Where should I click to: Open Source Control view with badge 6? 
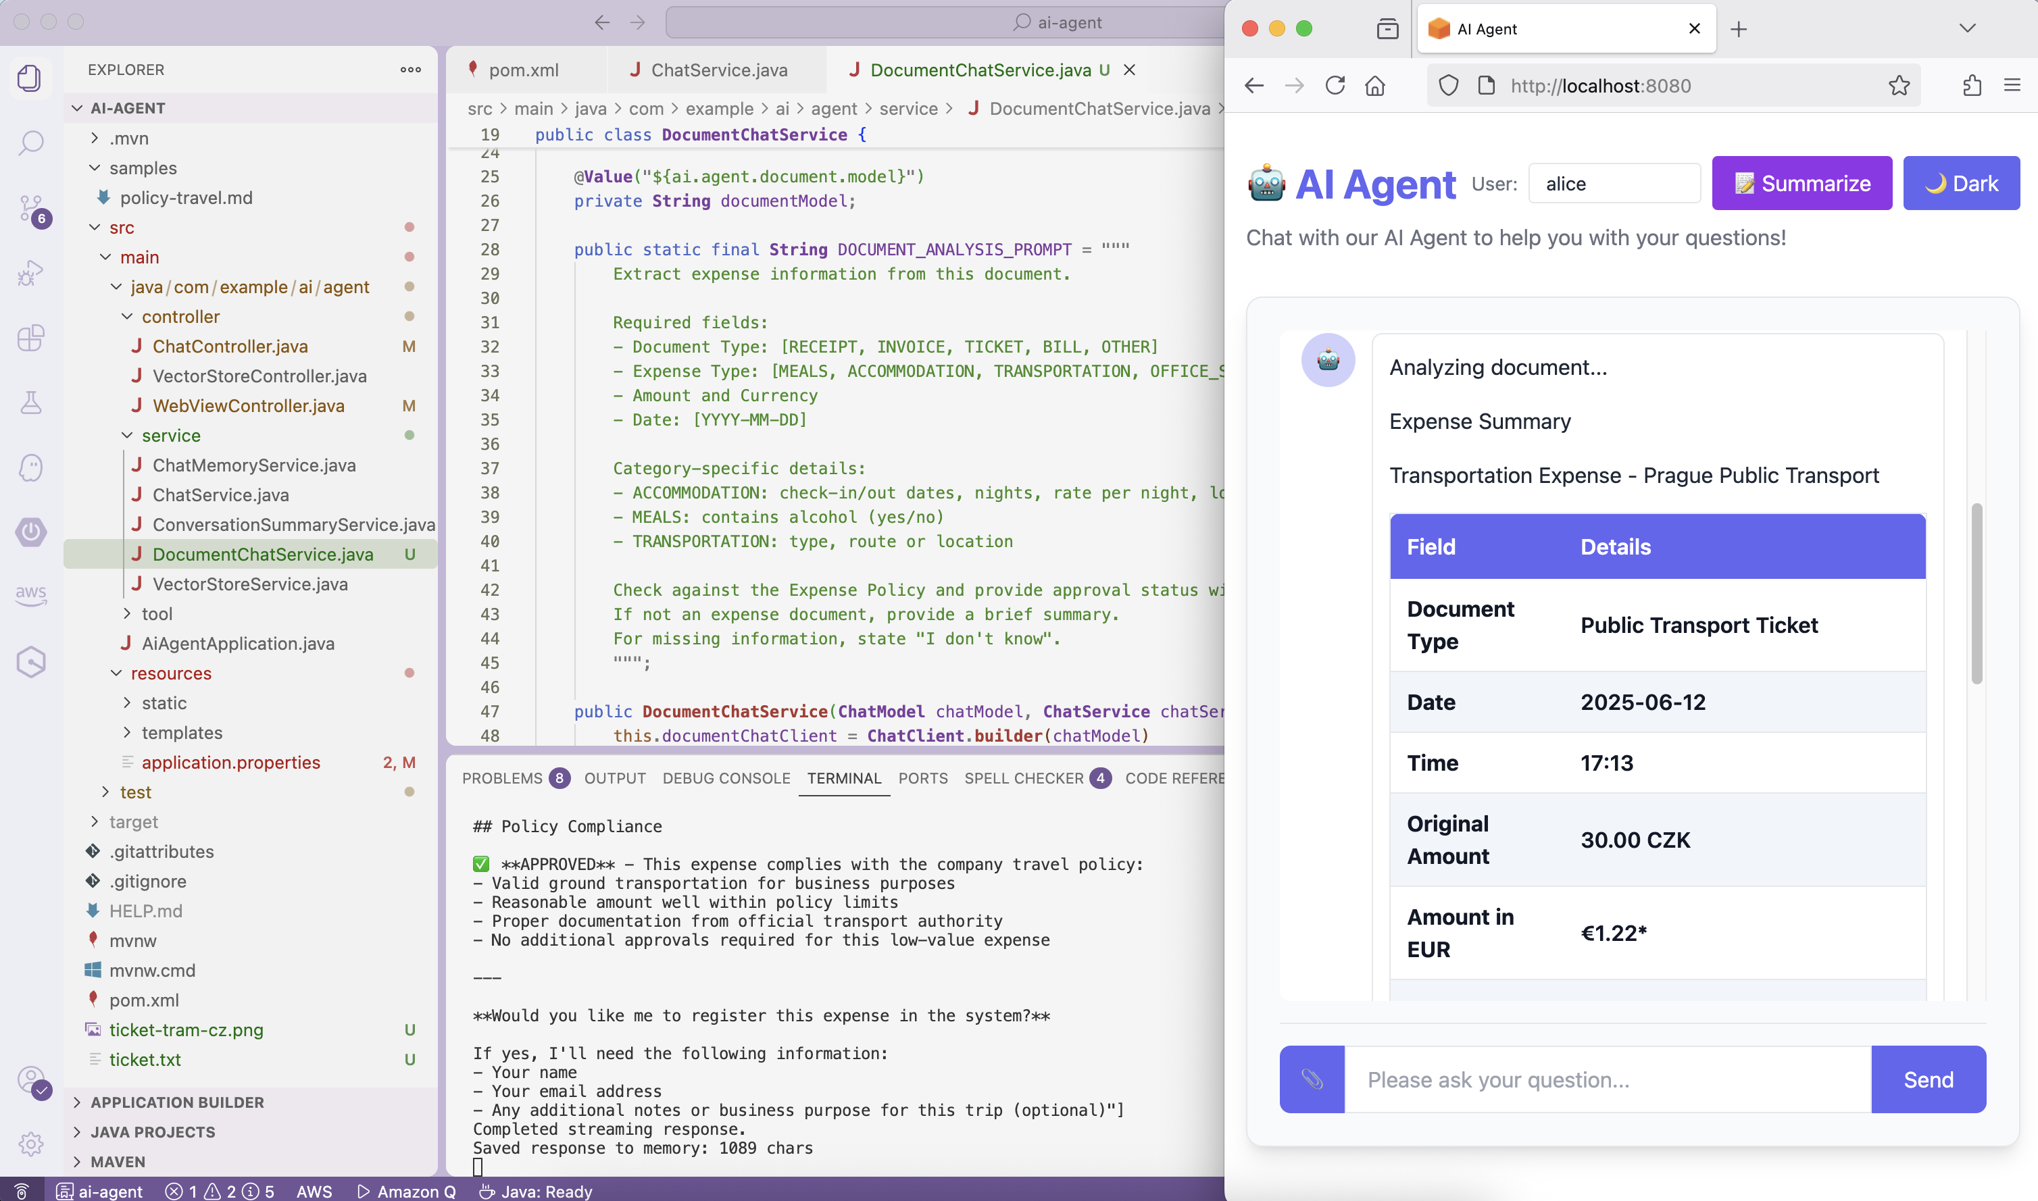pyautogui.click(x=31, y=208)
